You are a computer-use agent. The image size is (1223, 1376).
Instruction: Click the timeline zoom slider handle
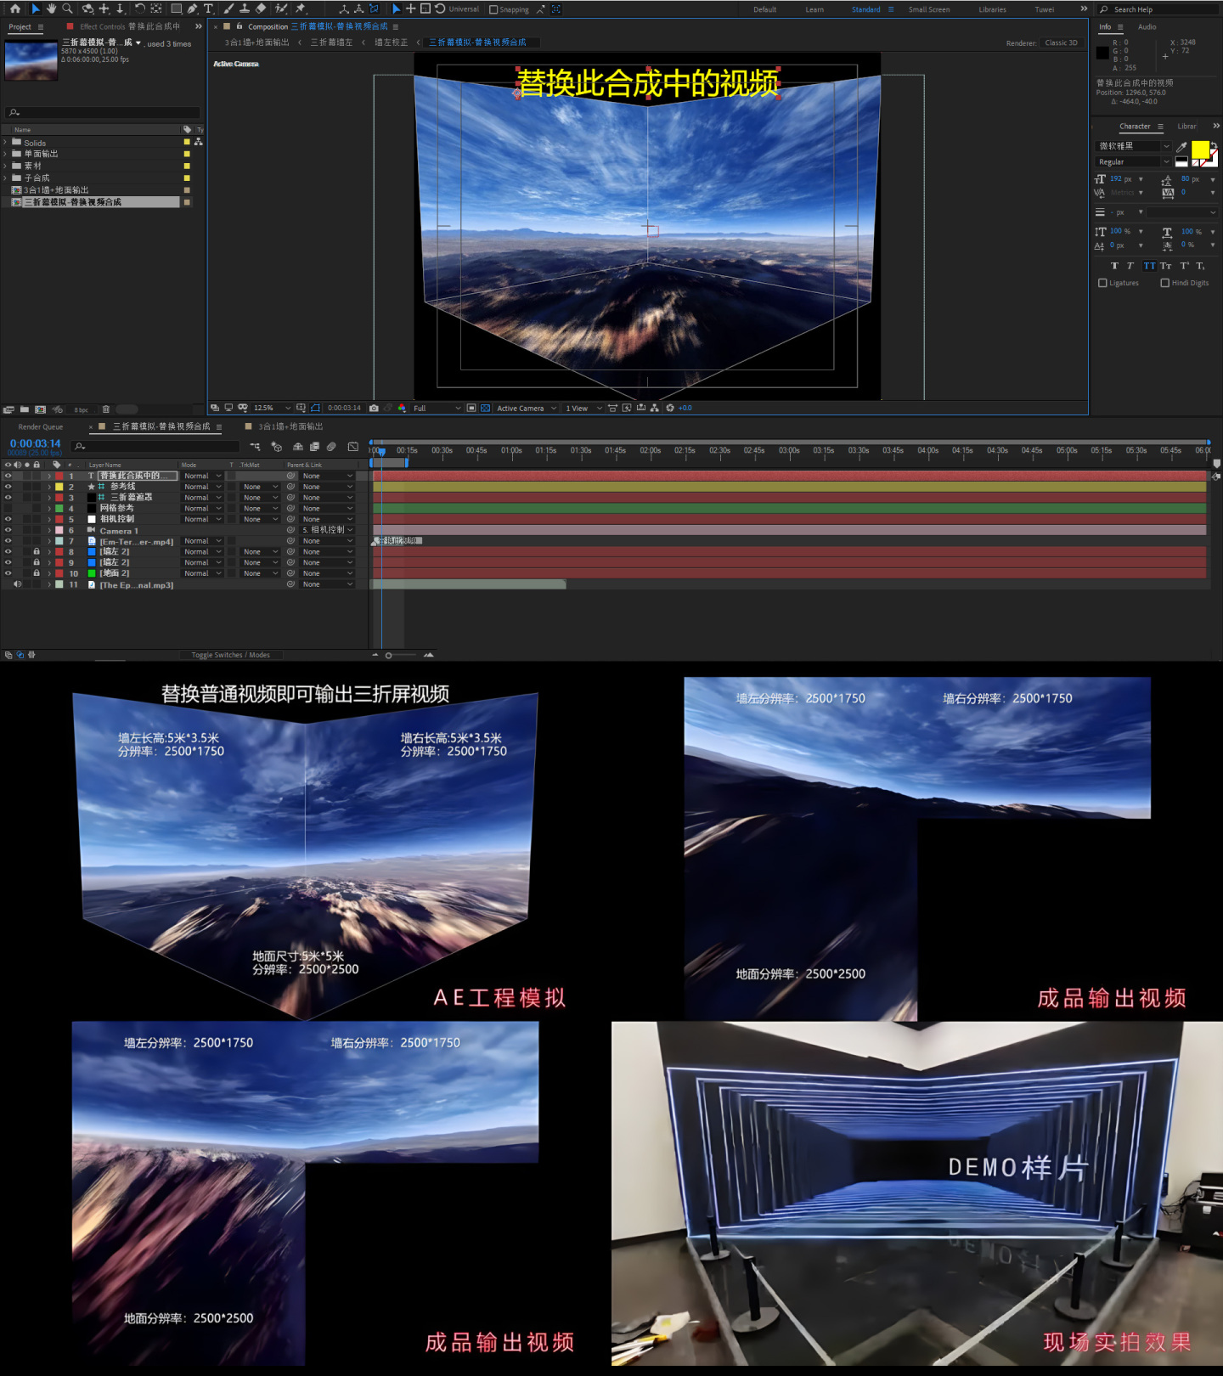point(388,655)
